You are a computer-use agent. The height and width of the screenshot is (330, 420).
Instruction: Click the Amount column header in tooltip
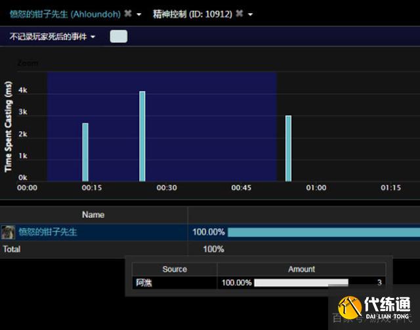(301, 269)
